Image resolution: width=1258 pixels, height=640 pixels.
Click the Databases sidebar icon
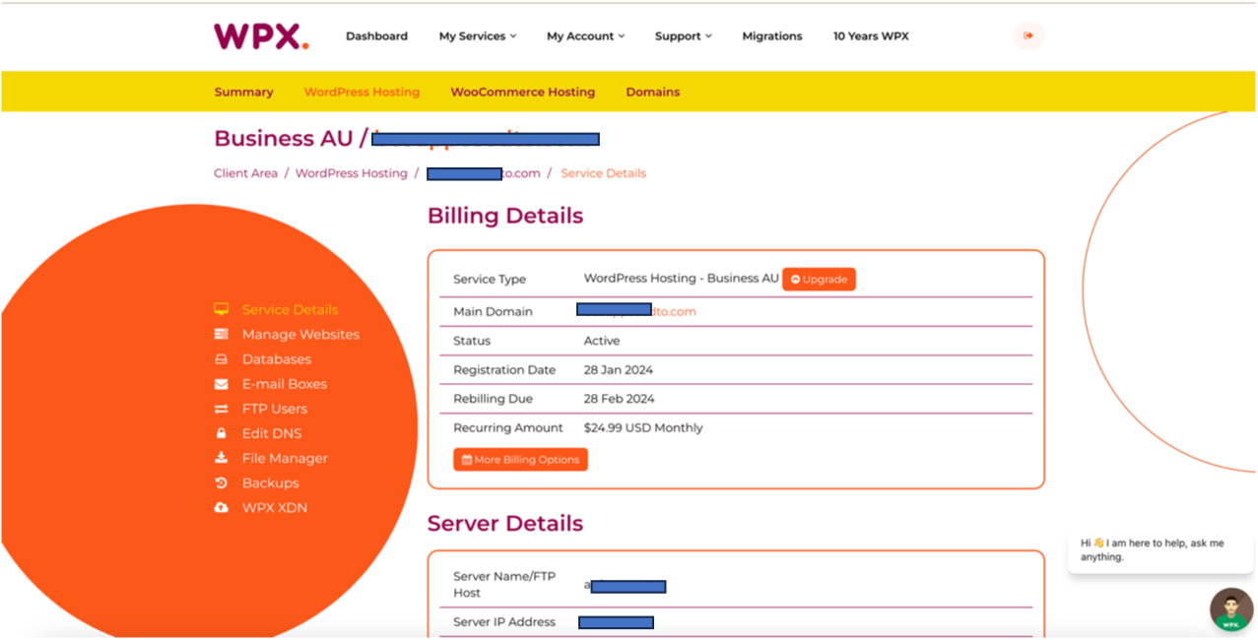click(222, 359)
